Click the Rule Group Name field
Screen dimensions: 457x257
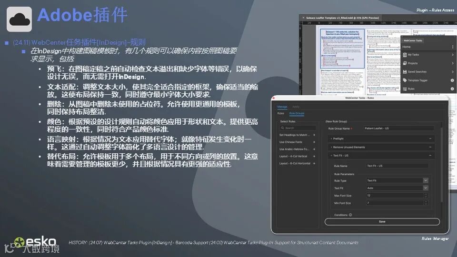398,128
